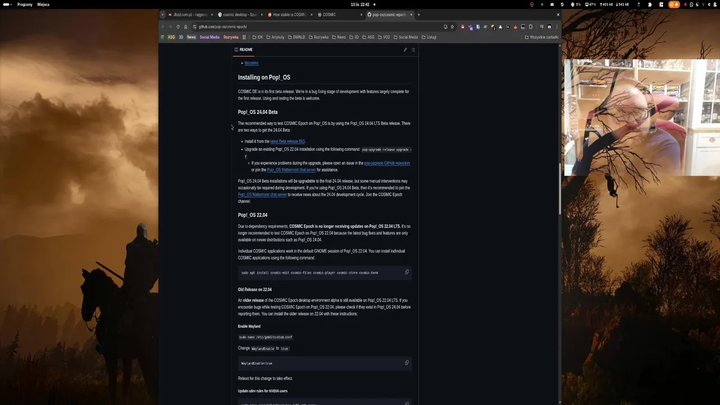The height and width of the screenshot is (405, 720).
Task: Go forward in browser history
Action: pyautogui.click(x=170, y=26)
